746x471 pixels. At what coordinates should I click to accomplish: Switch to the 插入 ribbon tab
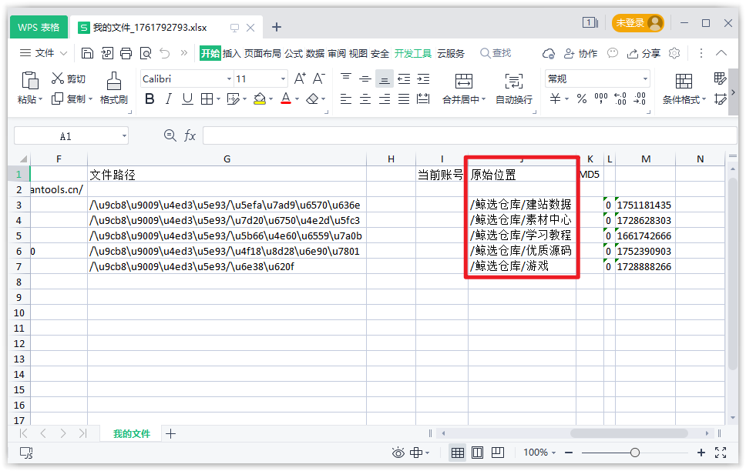click(231, 53)
